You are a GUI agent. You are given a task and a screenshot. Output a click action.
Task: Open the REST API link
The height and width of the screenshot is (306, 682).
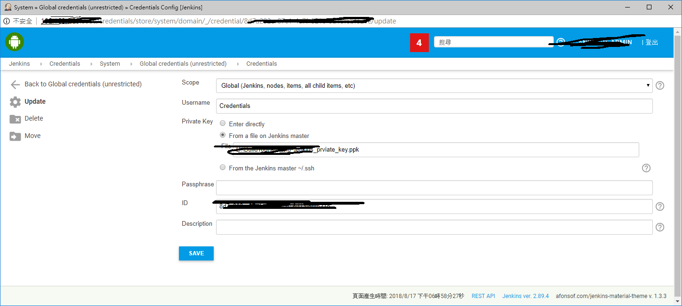tap(483, 296)
